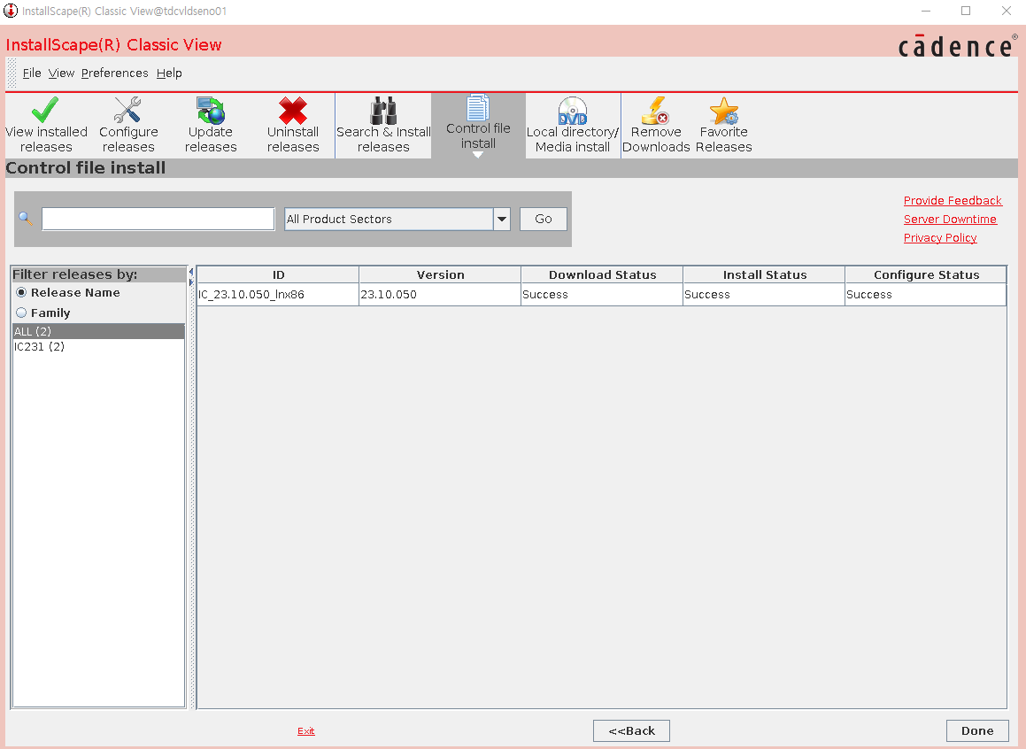Expand the Control file install tab arrow
Screen dimensions: 1026x749
[478, 156]
